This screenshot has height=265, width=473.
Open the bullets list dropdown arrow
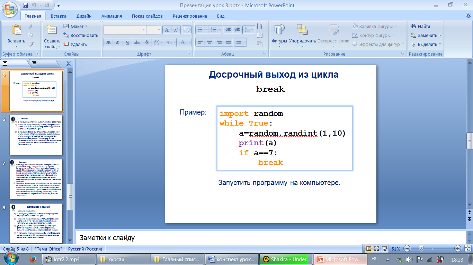[206, 30]
